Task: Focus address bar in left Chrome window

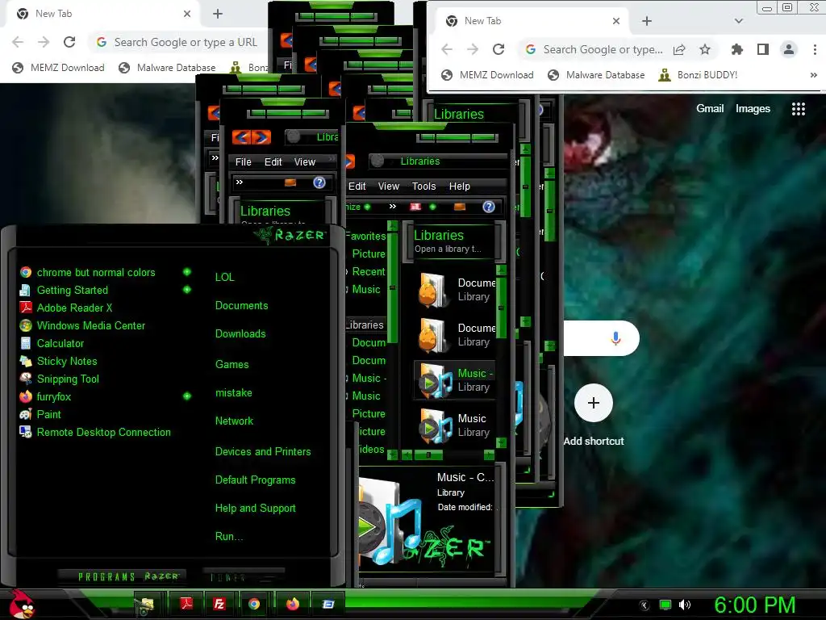Action: point(179,42)
